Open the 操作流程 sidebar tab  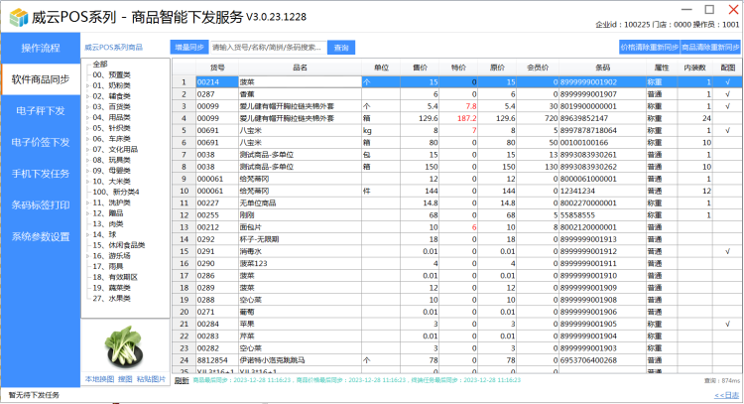(40, 47)
